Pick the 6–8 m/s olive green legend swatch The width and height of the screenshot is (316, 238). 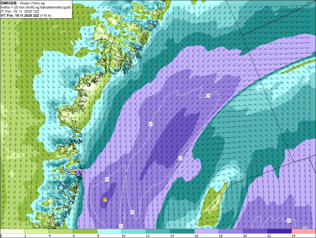click(x=85, y=231)
